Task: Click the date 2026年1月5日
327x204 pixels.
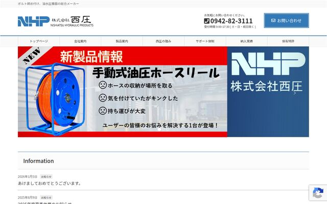Action: (27, 177)
